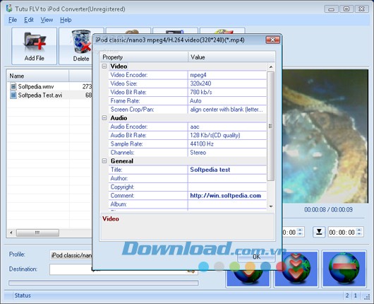Viewport: 374px width, 304px height.
Task: Click the stop conversion globe icon
Action: pyautogui.click(x=344, y=269)
